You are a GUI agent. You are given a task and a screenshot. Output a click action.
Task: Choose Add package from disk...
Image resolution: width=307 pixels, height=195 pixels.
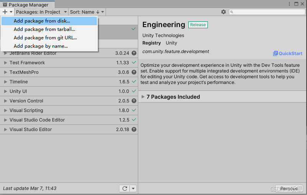(49, 21)
